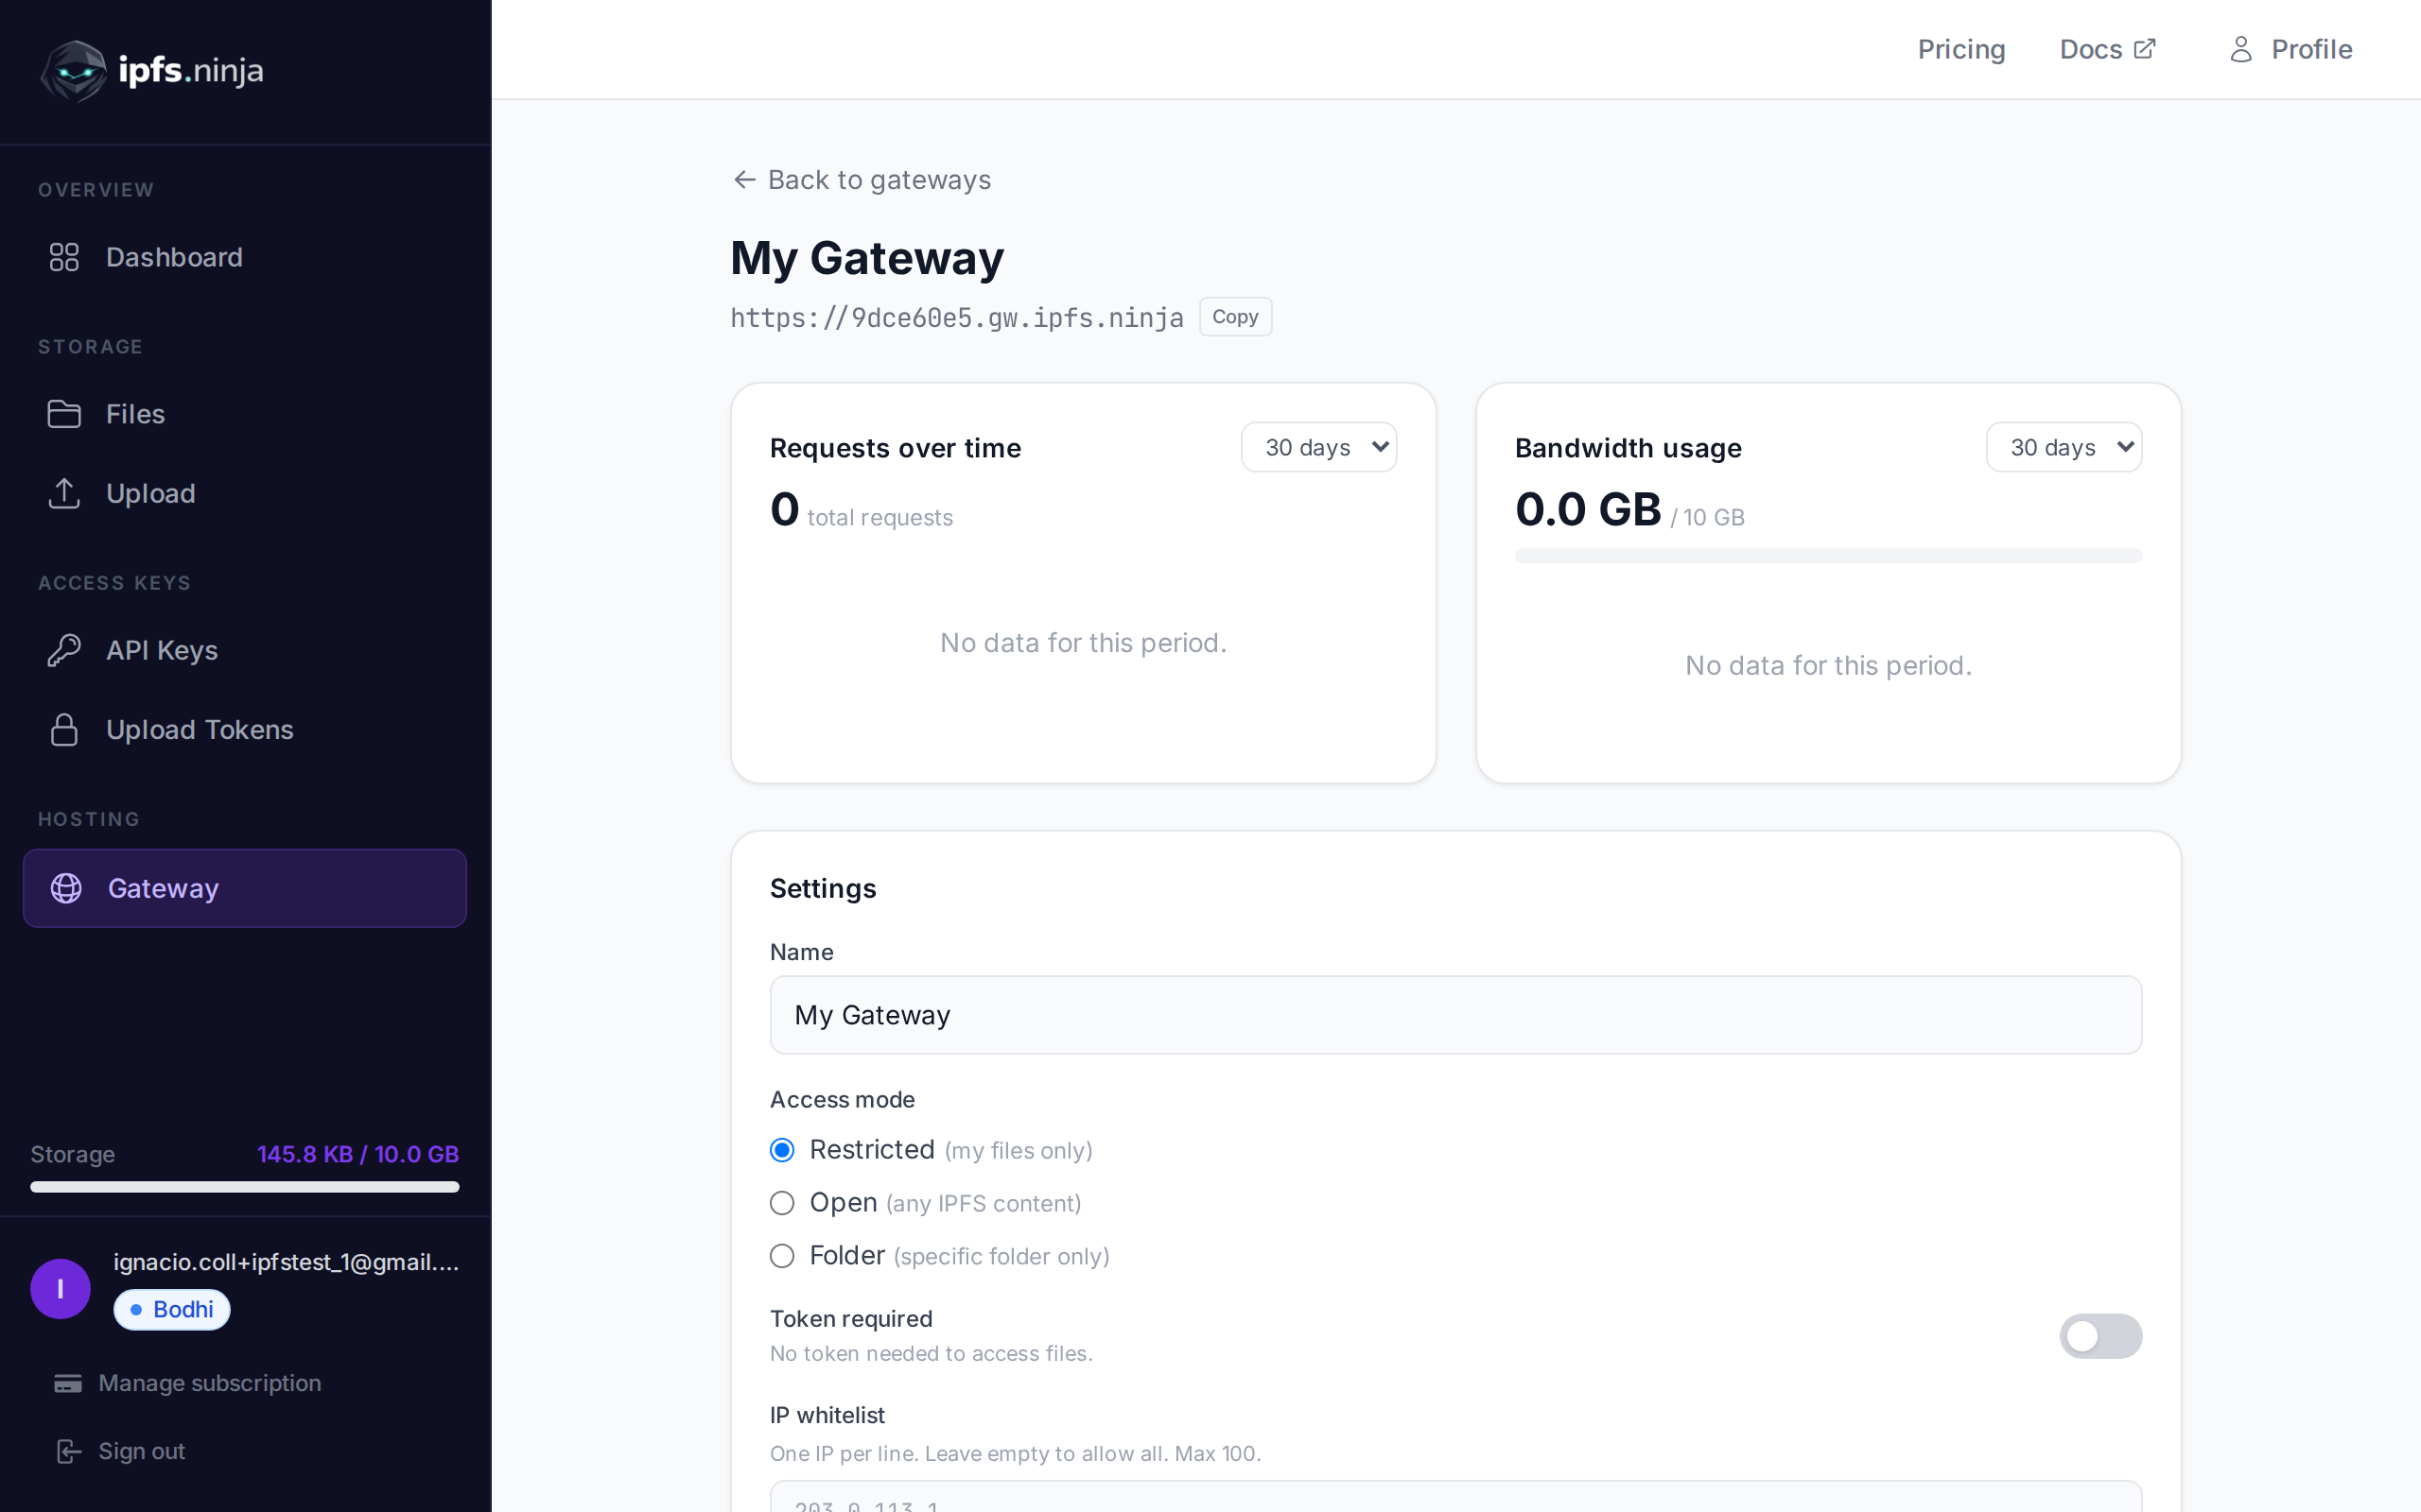Open API Keys via the key icon
Screen dimensions: 2421x1512
pos(64,649)
